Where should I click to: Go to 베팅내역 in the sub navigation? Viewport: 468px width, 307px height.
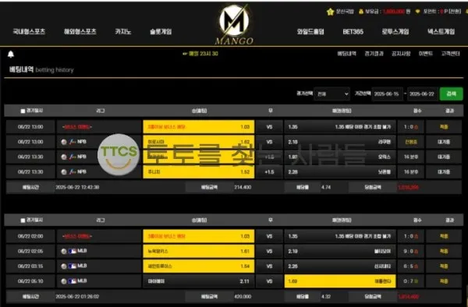click(x=346, y=54)
